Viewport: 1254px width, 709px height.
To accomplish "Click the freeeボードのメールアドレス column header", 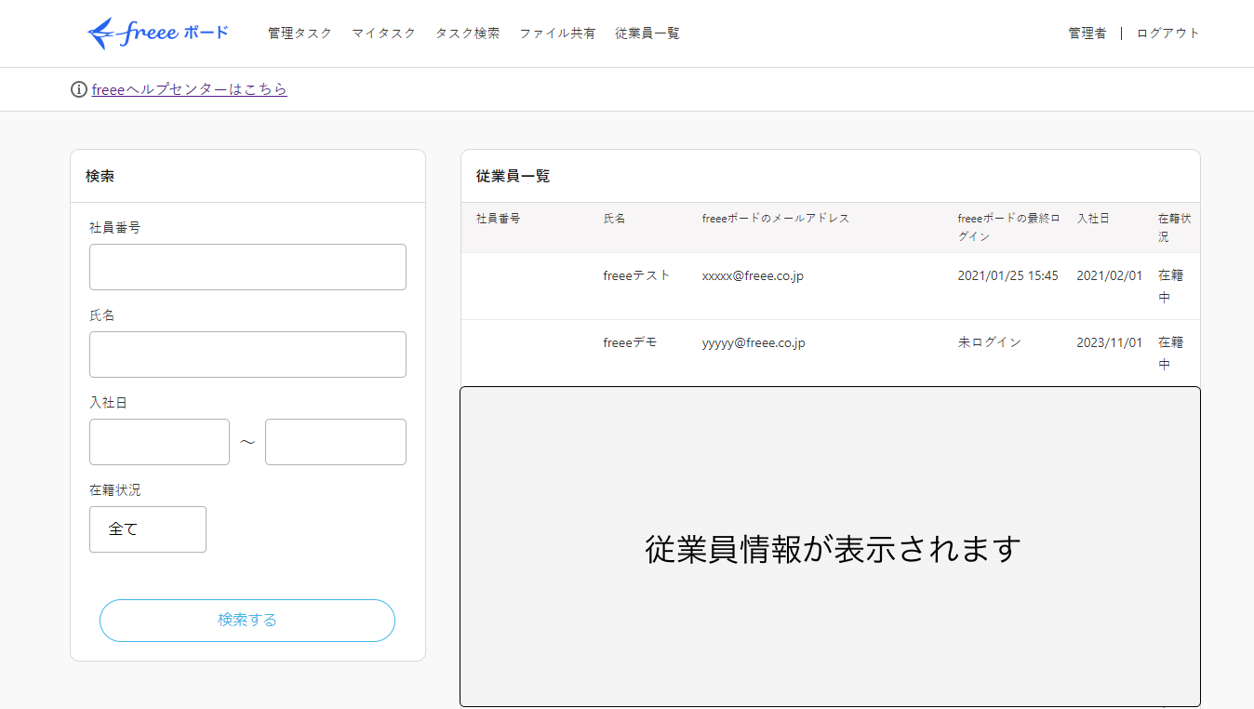I will point(776,219).
